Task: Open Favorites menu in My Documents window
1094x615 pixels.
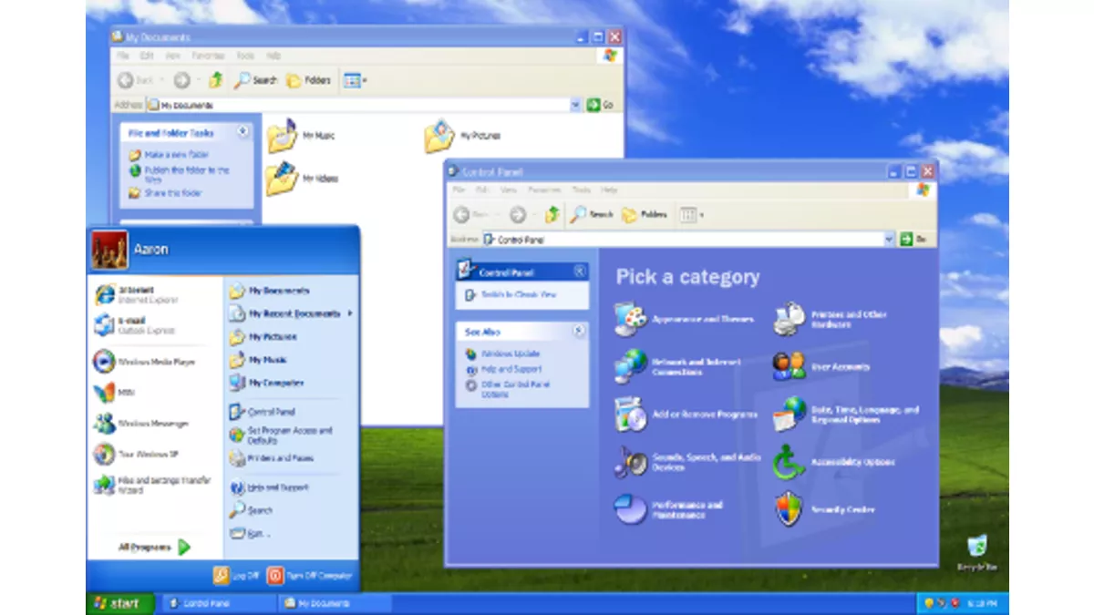Action: point(207,56)
